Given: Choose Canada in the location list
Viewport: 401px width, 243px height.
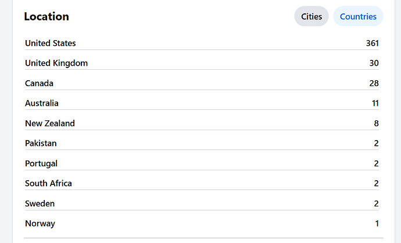Looking at the screenshot, I should (x=39, y=83).
